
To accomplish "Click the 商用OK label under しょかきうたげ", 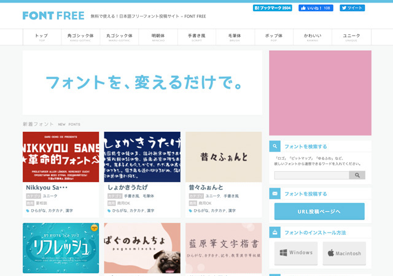I will click(124, 203).
